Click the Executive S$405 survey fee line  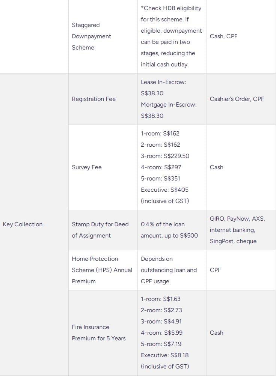point(164,190)
